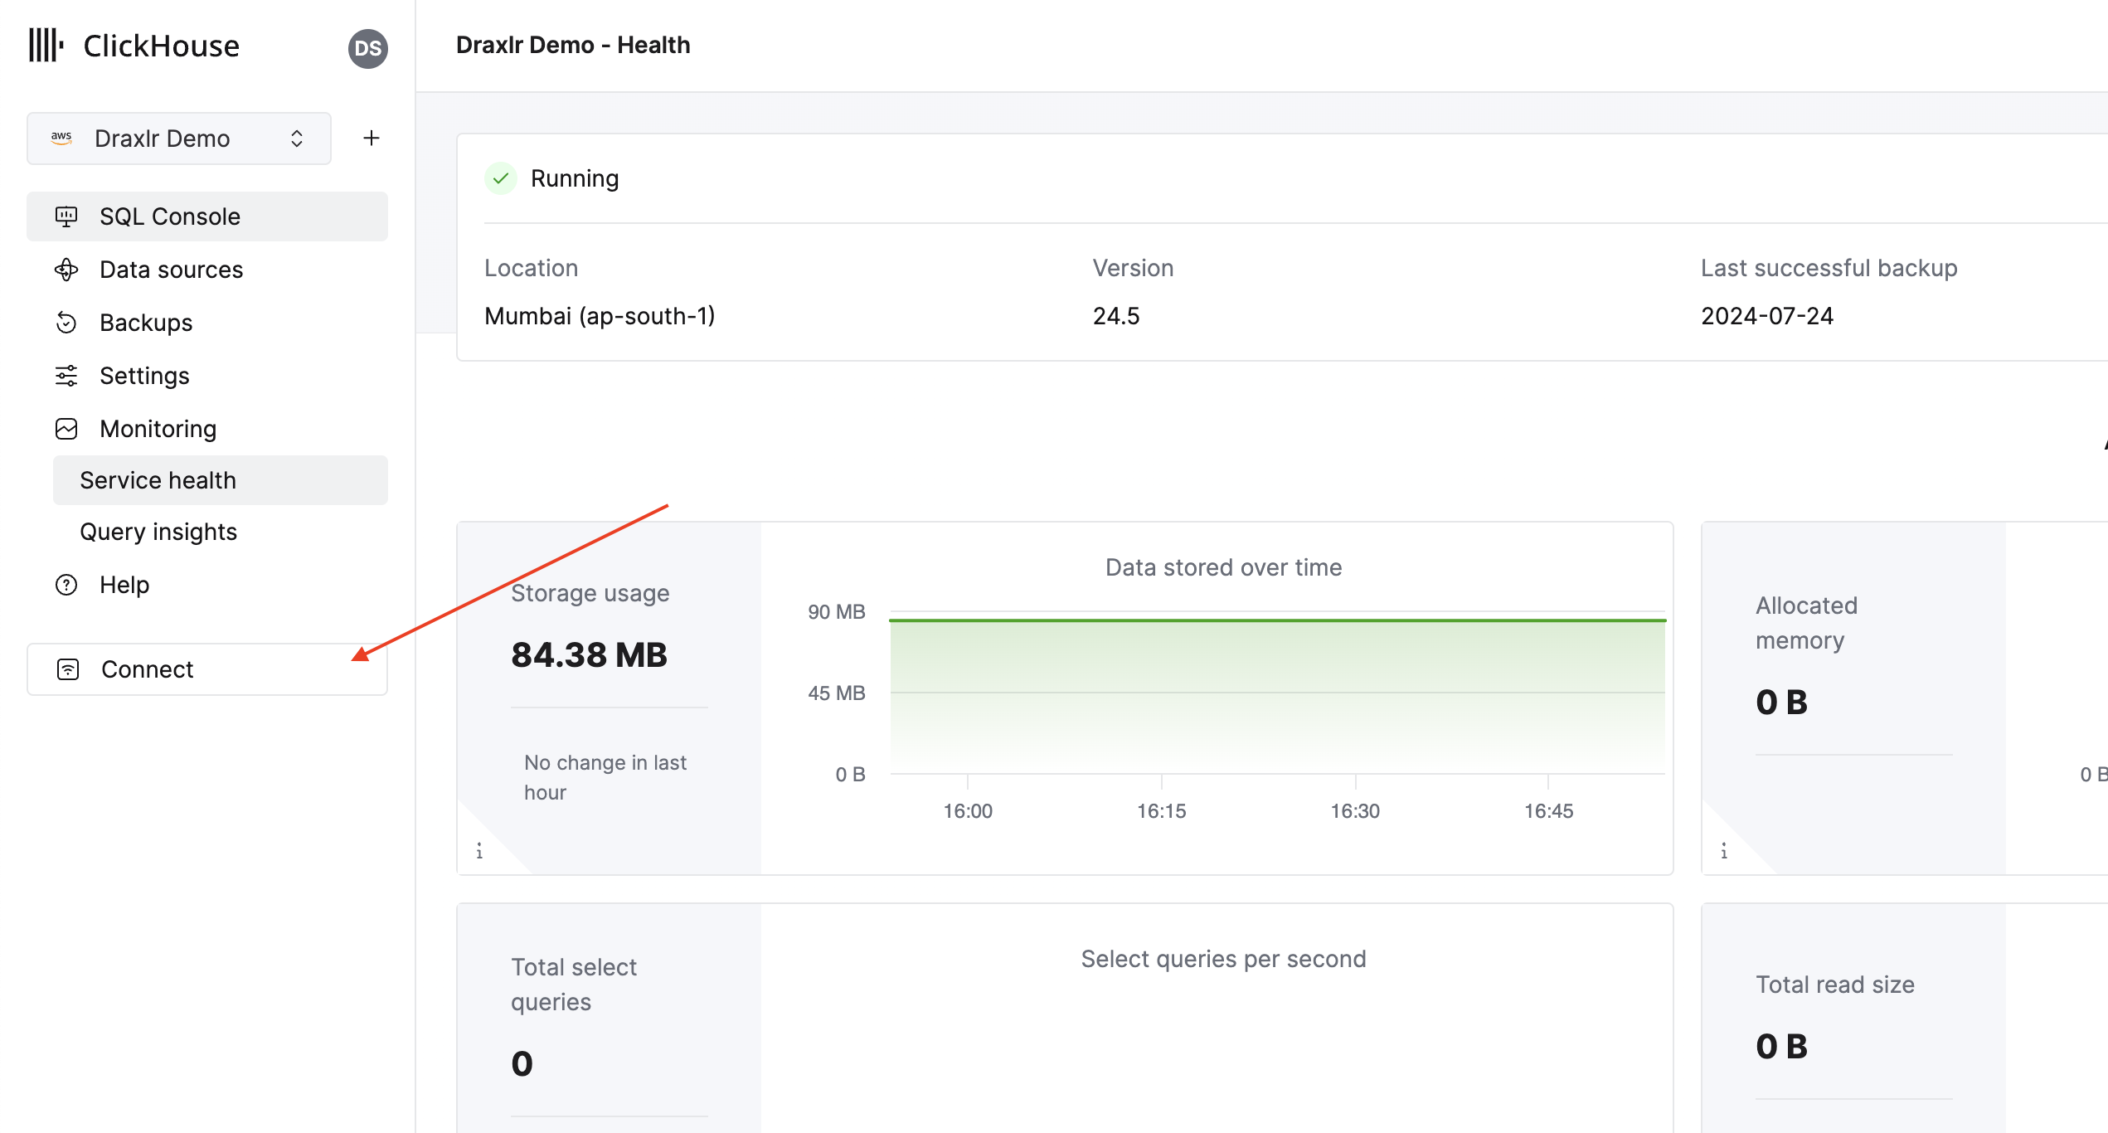Click No change in last hour text
The width and height of the screenshot is (2108, 1133).
coord(605,777)
